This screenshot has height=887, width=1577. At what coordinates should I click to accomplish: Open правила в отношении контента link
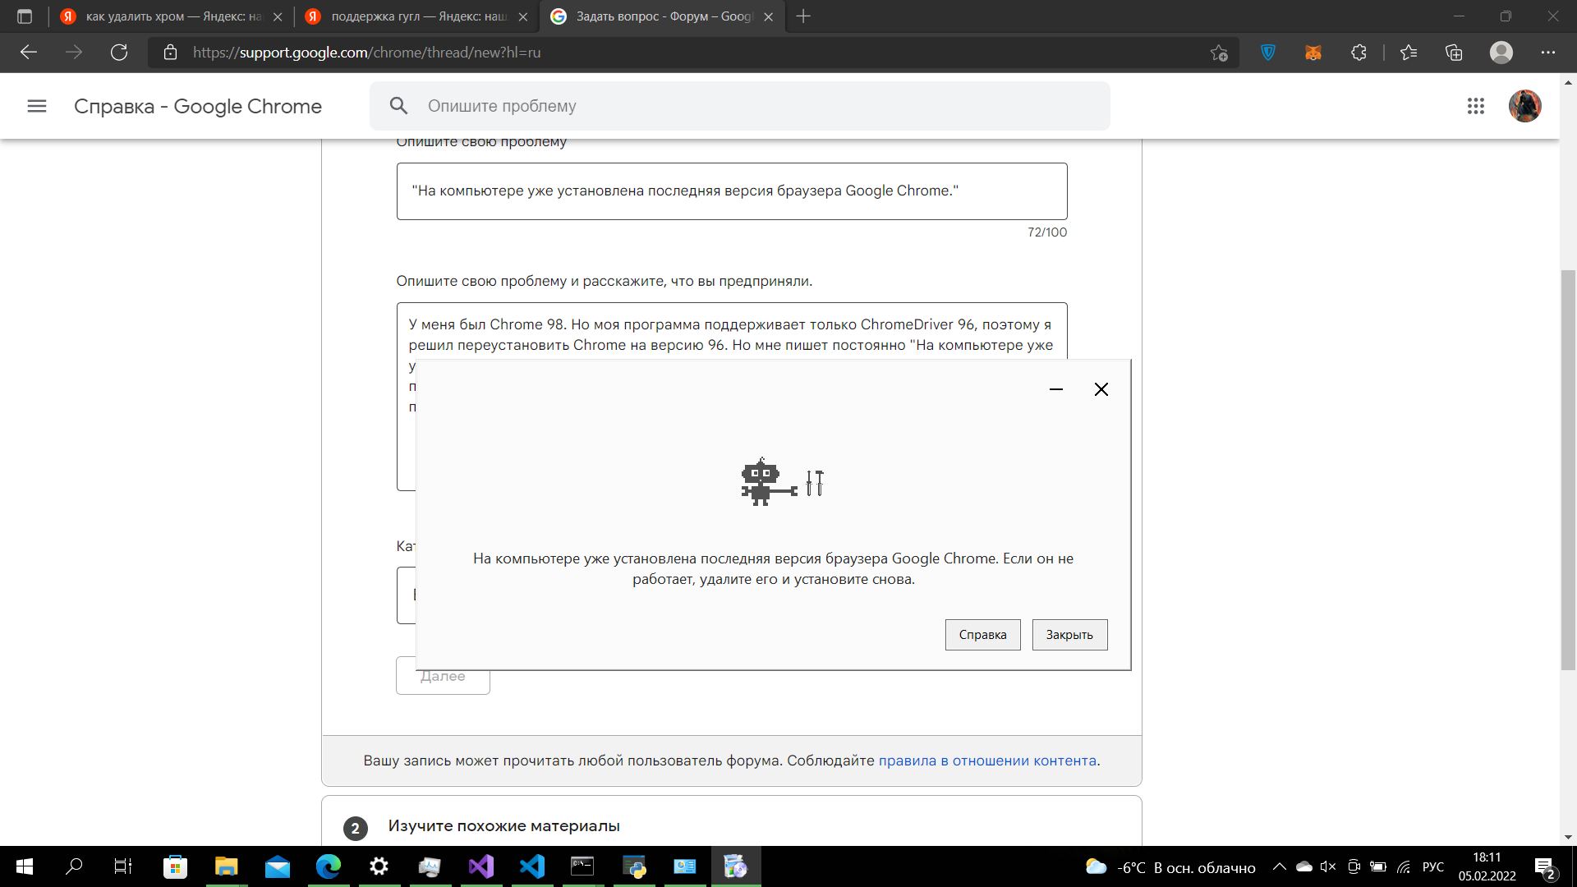coord(987,761)
